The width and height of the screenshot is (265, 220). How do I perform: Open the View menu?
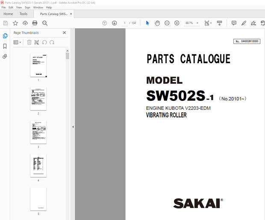click(x=19, y=7)
